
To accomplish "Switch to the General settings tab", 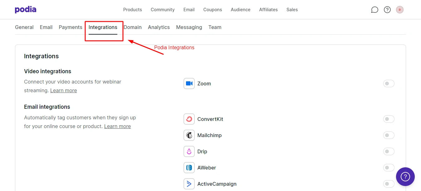I will [24, 27].
